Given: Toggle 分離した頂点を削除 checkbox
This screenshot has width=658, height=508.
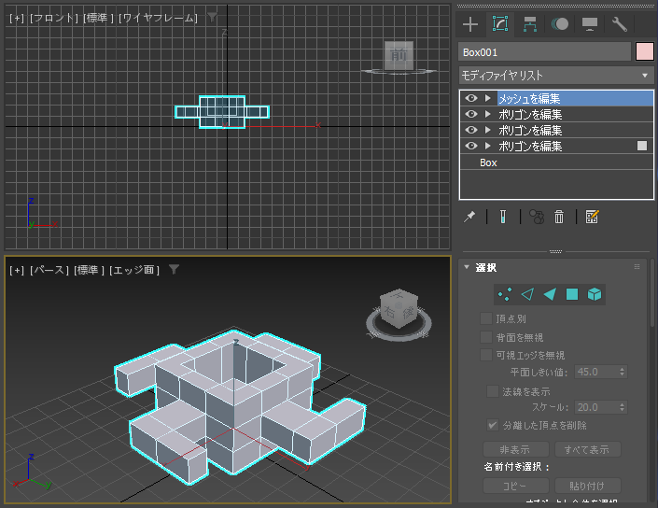Looking at the screenshot, I should click(493, 425).
